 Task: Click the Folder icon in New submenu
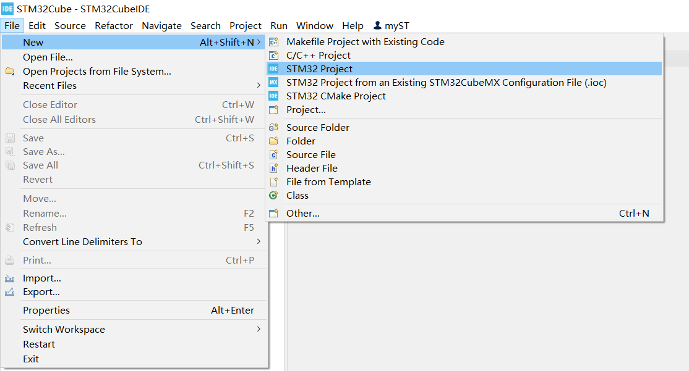click(x=274, y=141)
